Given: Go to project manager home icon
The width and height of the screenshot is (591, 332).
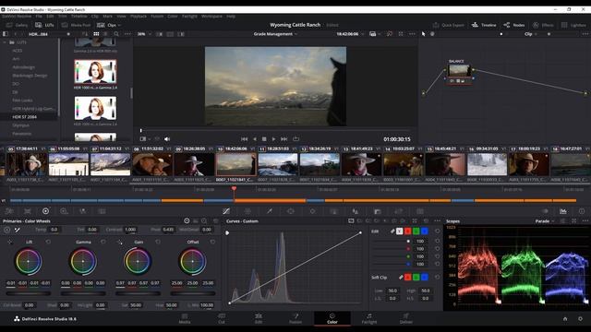Looking at the screenshot, I should pos(565,319).
